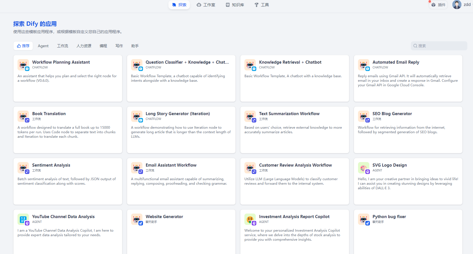This screenshot has width=473, height=254.
Task: Click the thumbs-up icon on 推荐 tab
Action: pos(19,46)
